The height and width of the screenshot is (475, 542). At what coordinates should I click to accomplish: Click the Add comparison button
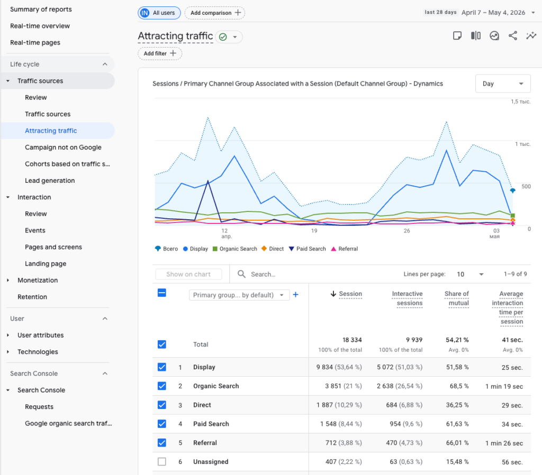215,13
